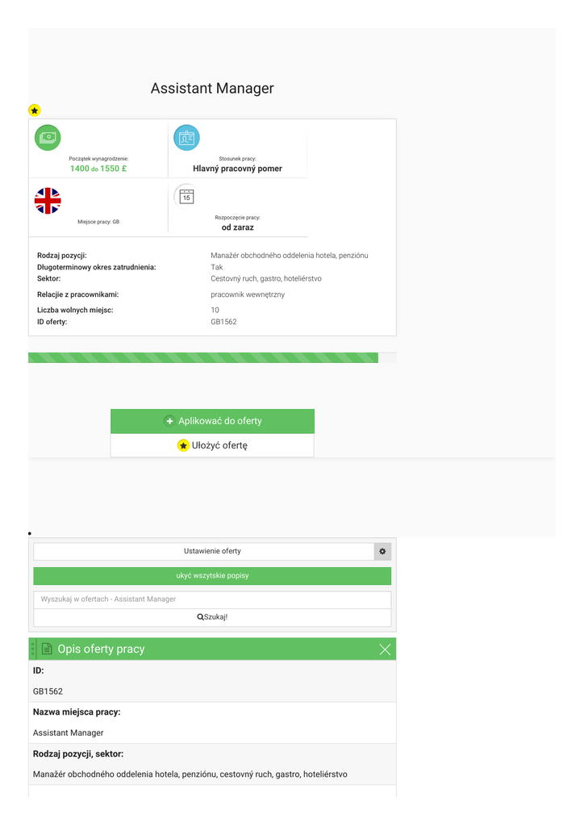Click the green striped progress bar
Viewport: 584px width, 826px height.
202,358
